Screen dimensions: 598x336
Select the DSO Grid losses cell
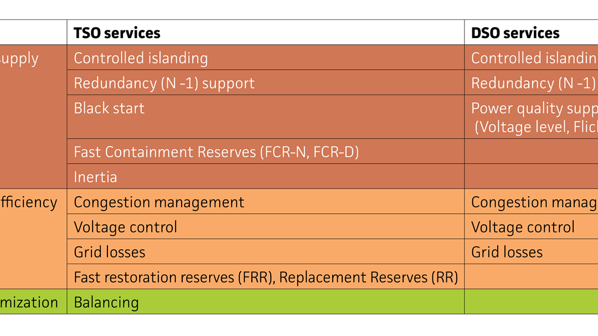point(531,252)
